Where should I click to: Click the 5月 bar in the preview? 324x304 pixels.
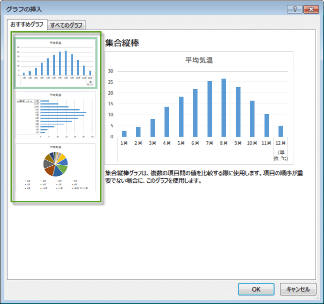point(181,116)
